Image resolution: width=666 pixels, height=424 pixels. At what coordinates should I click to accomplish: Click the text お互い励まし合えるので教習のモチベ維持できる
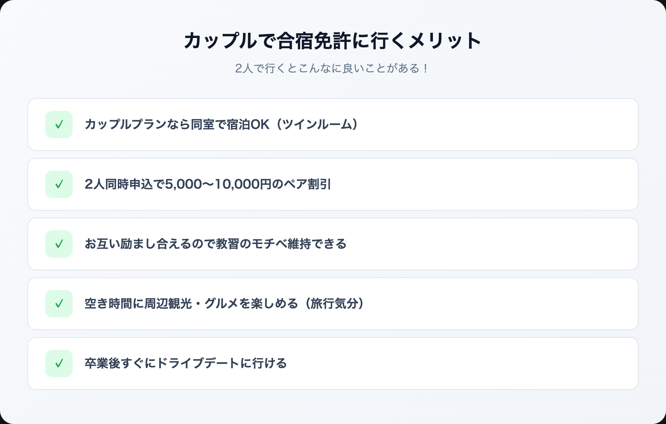click(x=215, y=244)
